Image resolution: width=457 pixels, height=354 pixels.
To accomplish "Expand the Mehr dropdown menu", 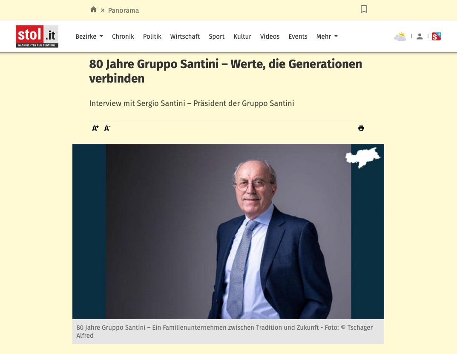I will tap(327, 37).
